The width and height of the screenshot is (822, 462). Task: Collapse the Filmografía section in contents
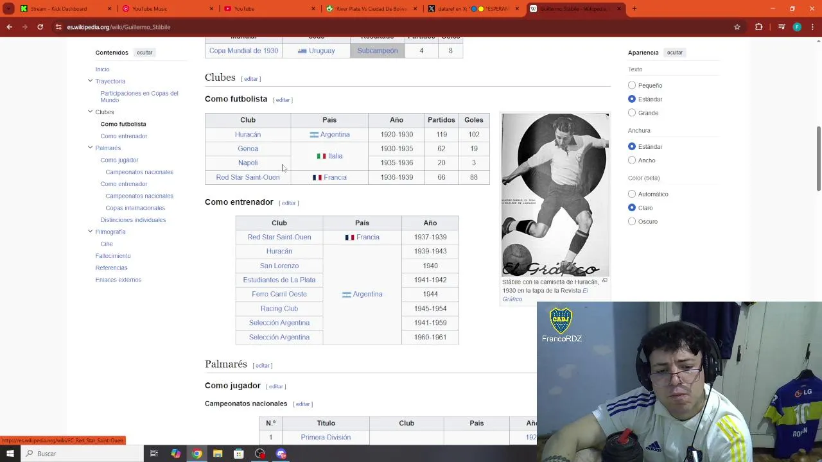[x=90, y=232]
